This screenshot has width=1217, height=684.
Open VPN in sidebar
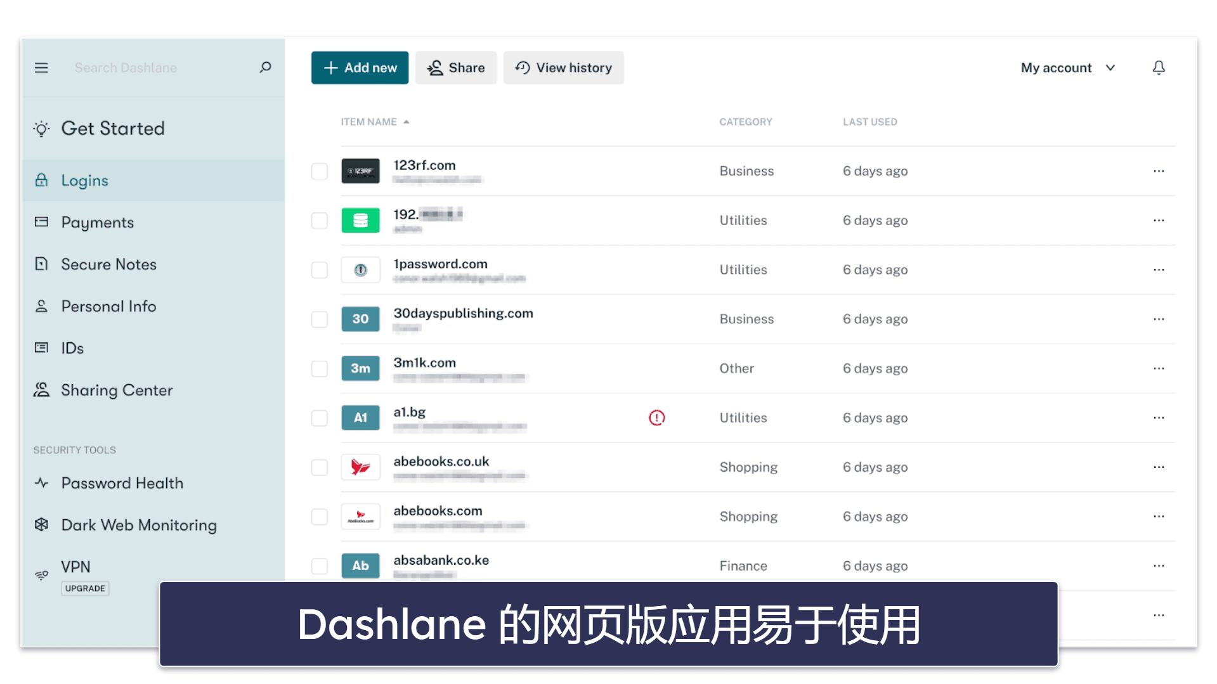[75, 567]
